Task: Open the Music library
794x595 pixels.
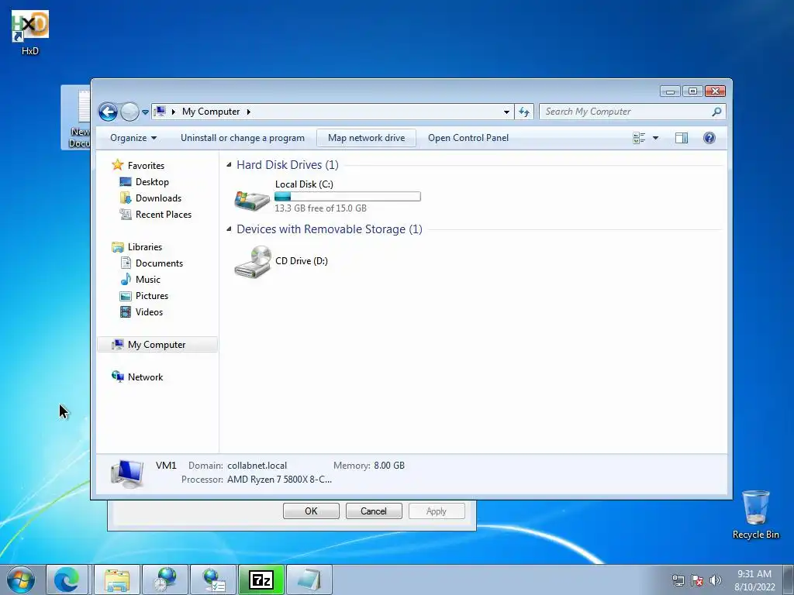Action: 147,279
